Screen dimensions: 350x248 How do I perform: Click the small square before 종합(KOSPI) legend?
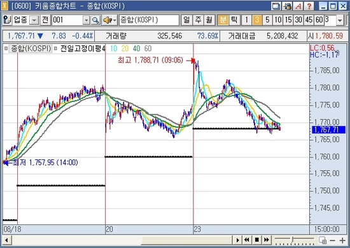click(6, 48)
